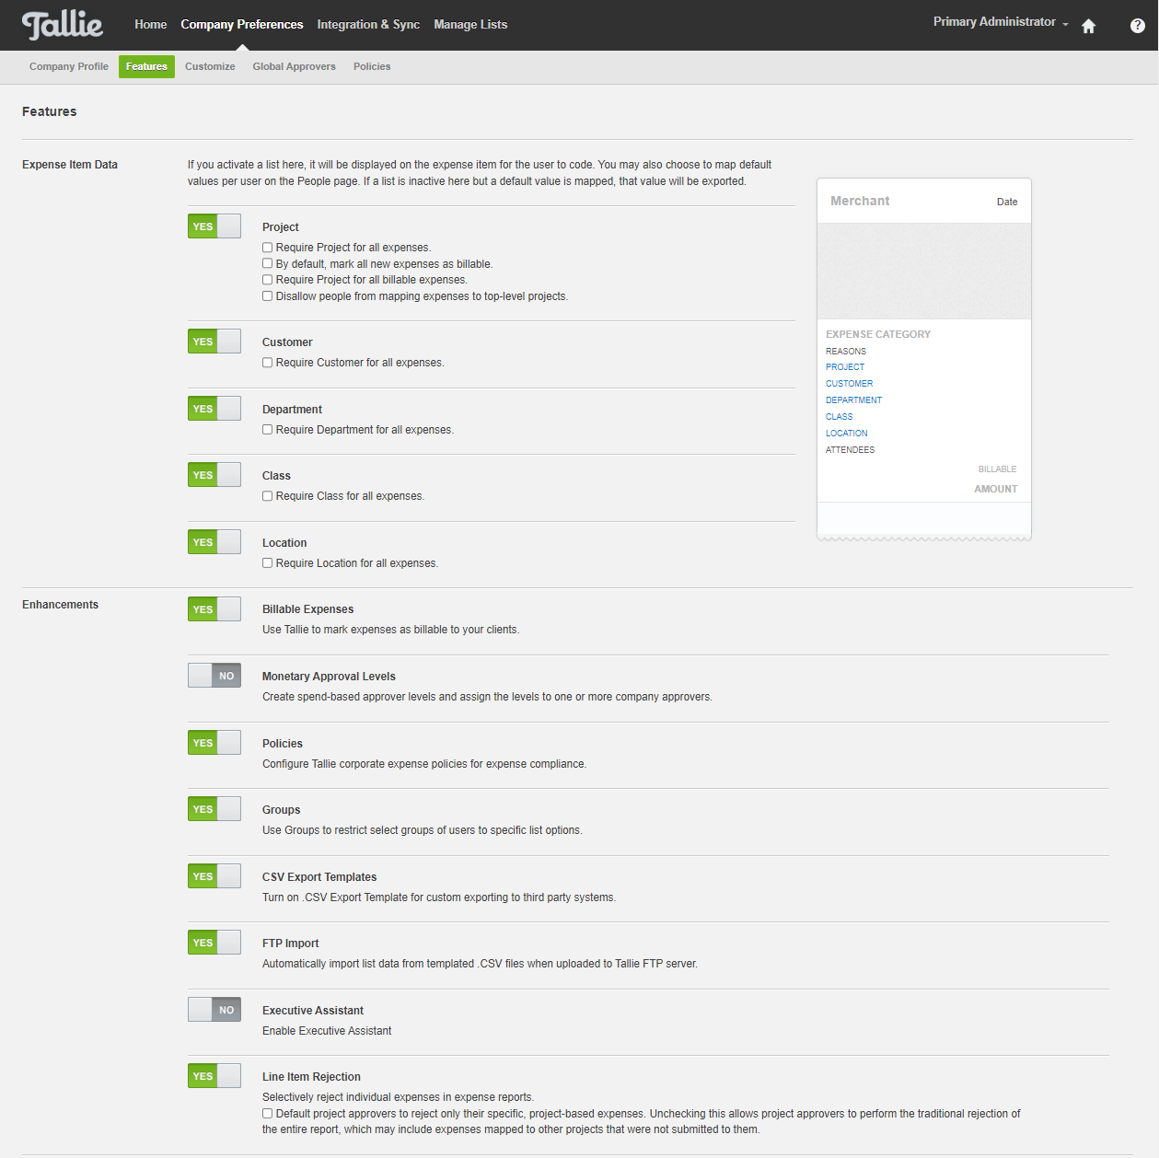Screen dimensions: 1159x1158
Task: Select Company Preferences in the top menu
Action: (242, 25)
